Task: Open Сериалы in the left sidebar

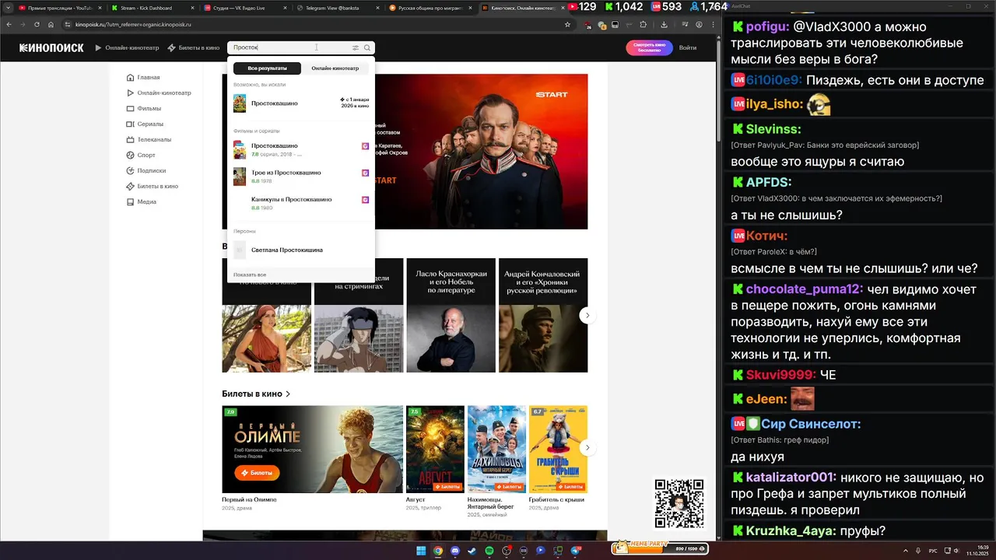Action: tap(145, 124)
